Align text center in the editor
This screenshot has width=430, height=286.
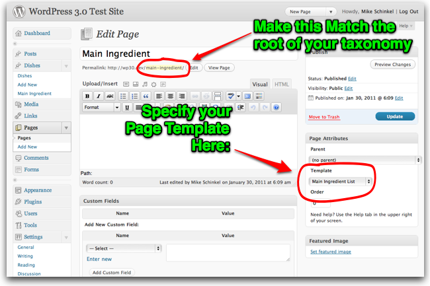click(170, 96)
